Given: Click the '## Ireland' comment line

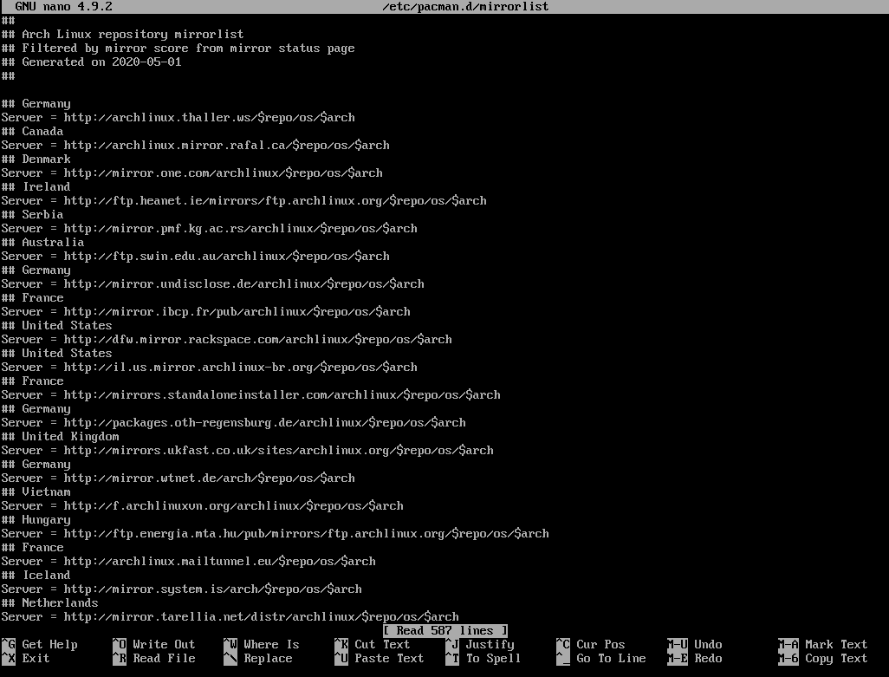Looking at the screenshot, I should tap(36, 187).
